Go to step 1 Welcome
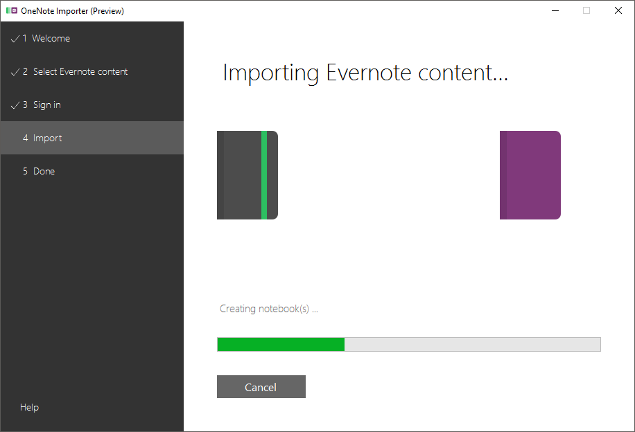The width and height of the screenshot is (635, 432). [92, 39]
